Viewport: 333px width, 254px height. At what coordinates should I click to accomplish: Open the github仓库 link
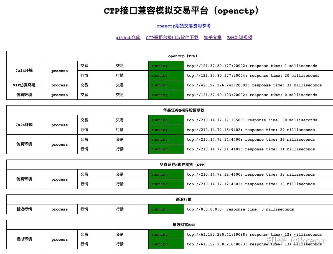point(128,38)
